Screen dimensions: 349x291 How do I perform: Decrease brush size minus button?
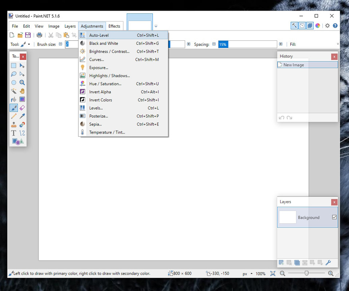pos(60,44)
